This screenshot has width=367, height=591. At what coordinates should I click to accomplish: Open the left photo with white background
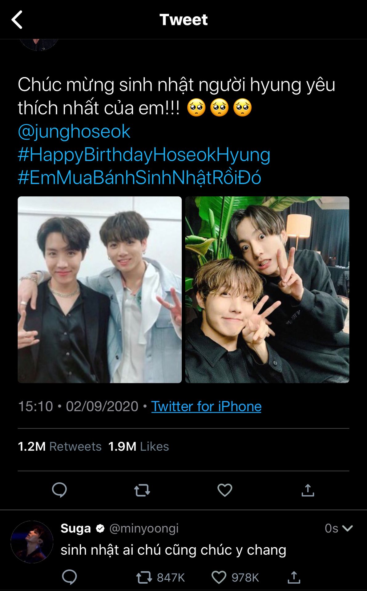pos(99,290)
